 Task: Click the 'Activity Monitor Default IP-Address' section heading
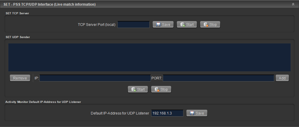43,102
